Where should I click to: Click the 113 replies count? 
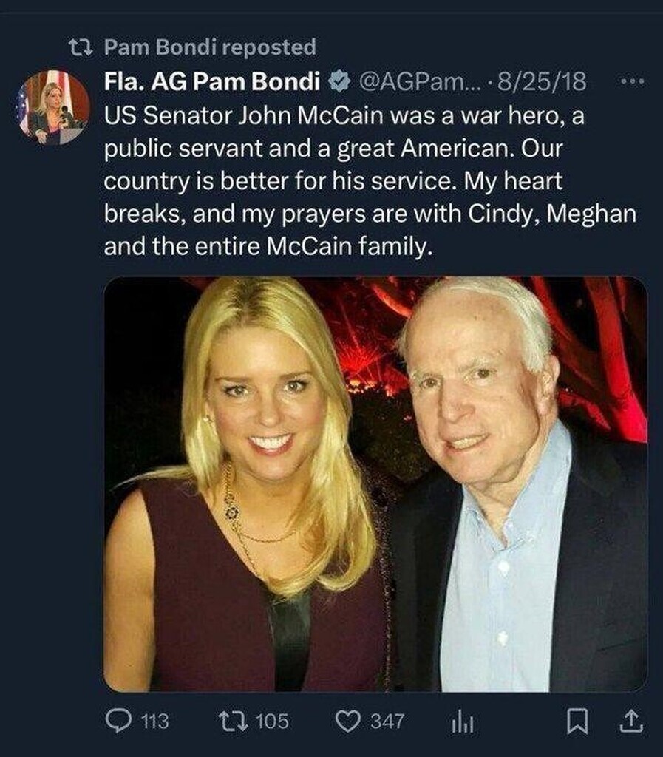coord(154,721)
